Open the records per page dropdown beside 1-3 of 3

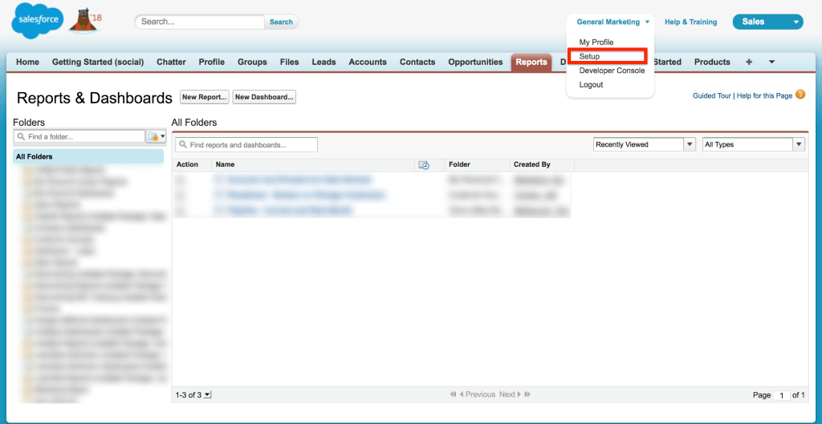point(207,394)
